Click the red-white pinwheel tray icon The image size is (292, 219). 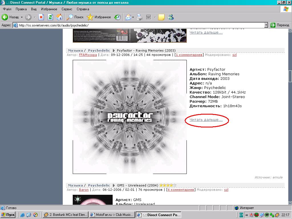point(252,215)
